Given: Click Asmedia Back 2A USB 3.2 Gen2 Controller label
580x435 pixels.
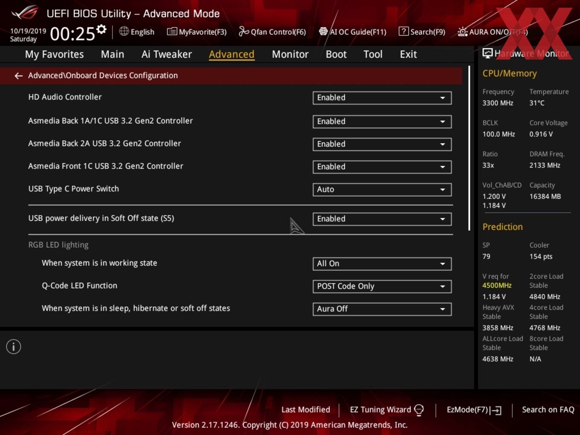Looking at the screenshot, I should pyautogui.click(x=104, y=144).
